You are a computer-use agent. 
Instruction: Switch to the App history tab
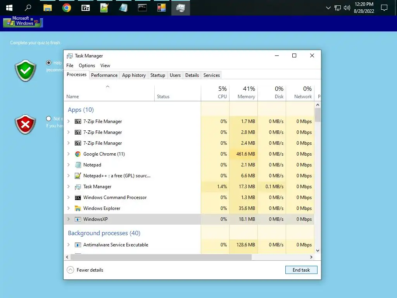pos(134,75)
